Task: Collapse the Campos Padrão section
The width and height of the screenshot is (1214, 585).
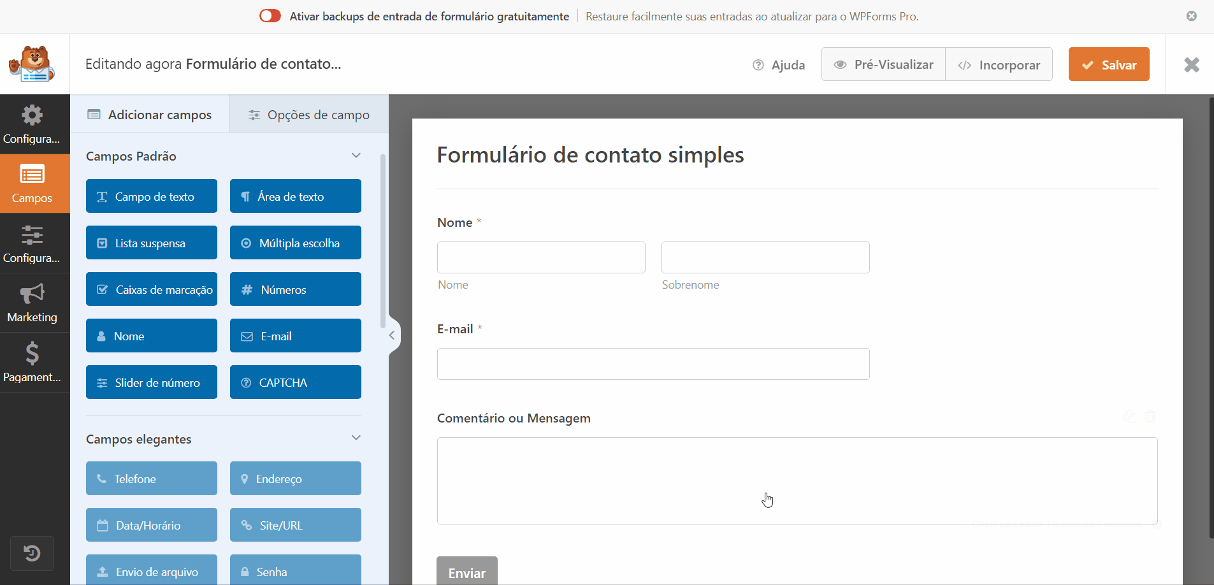Action: pos(356,155)
